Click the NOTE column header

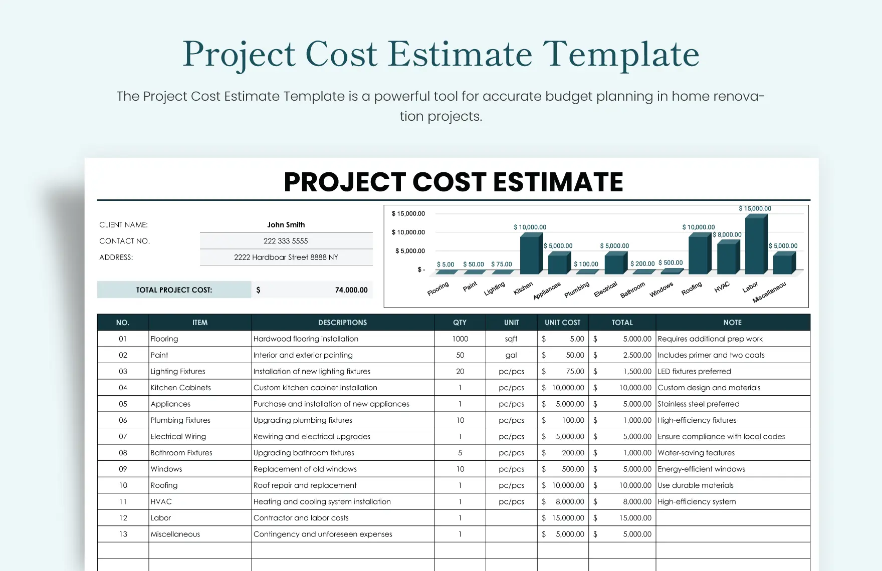click(x=732, y=323)
